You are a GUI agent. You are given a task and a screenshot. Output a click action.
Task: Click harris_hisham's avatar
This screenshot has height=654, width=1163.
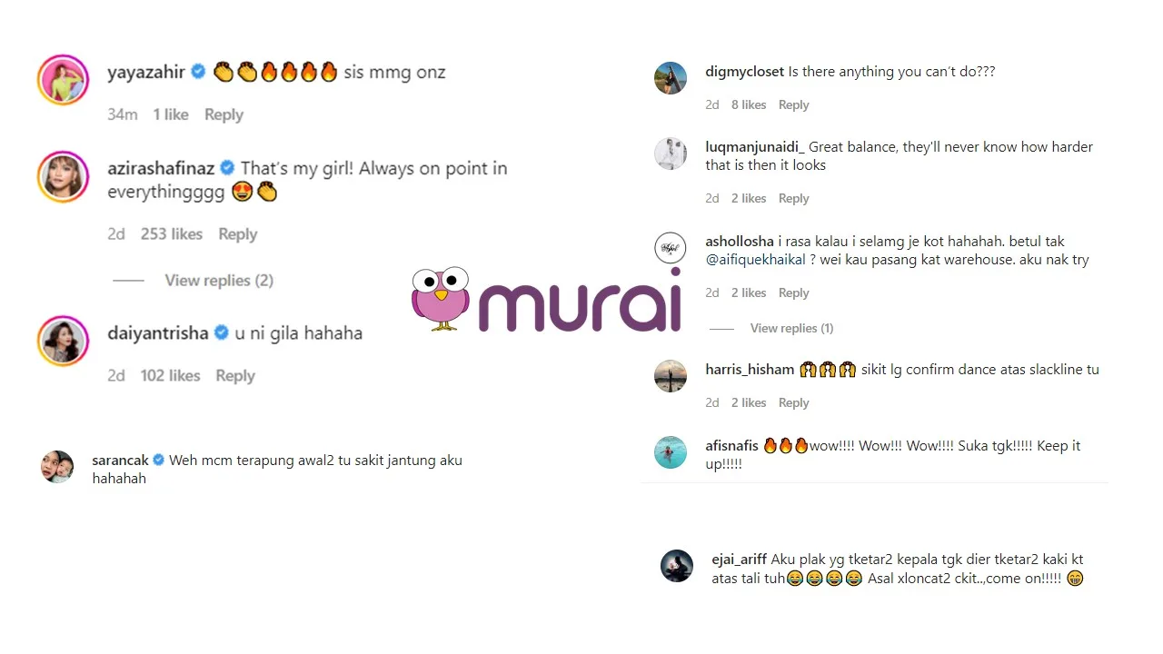[671, 376]
